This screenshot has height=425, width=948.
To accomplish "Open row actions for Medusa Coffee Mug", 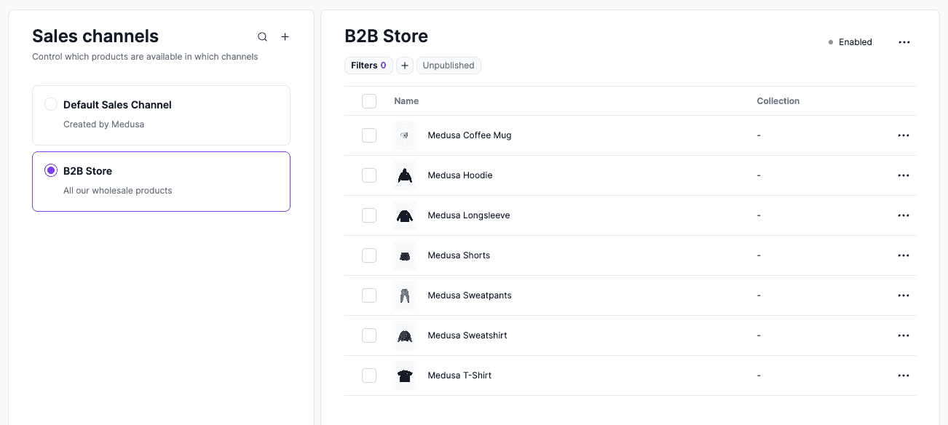I will coord(904,135).
